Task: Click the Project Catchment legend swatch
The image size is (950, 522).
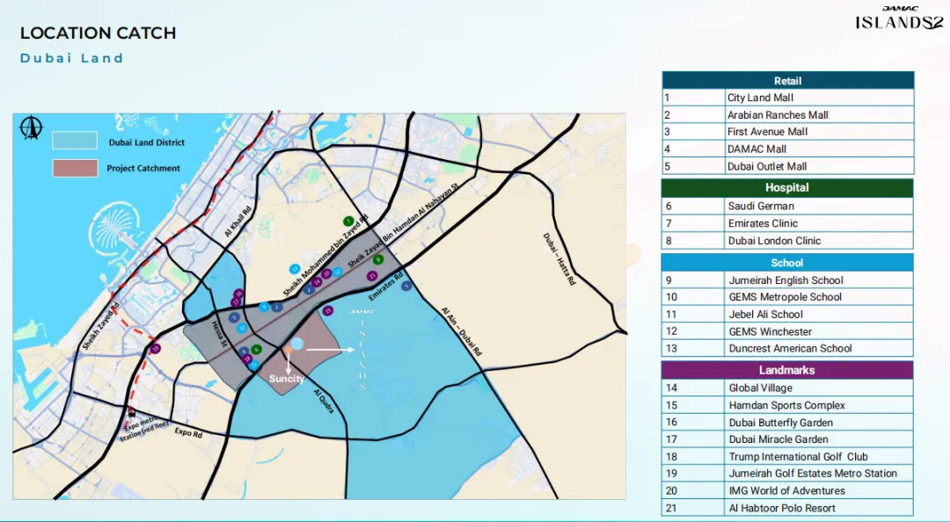Action: [75, 169]
